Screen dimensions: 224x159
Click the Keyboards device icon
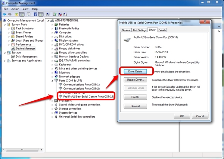[x=56, y=65]
